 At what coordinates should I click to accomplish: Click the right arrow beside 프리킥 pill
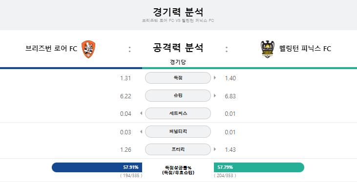click(x=215, y=149)
